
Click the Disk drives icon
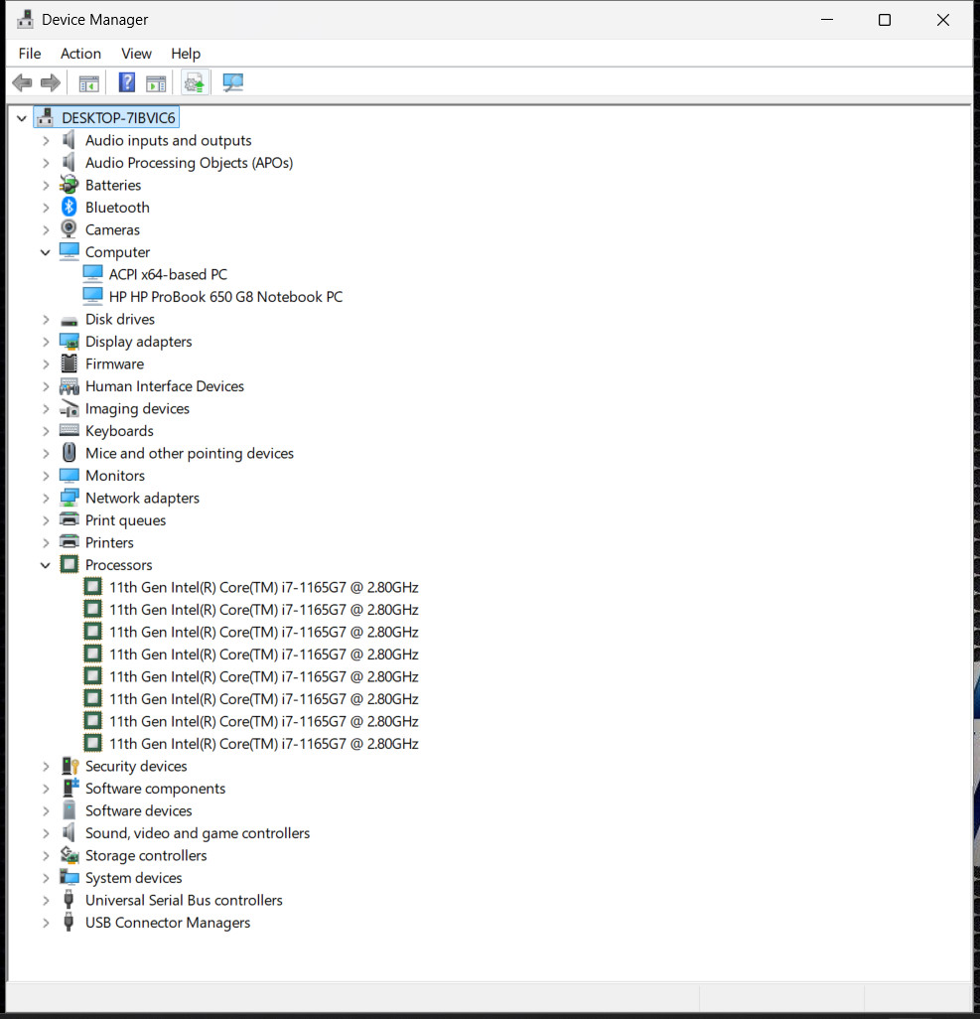click(x=69, y=321)
